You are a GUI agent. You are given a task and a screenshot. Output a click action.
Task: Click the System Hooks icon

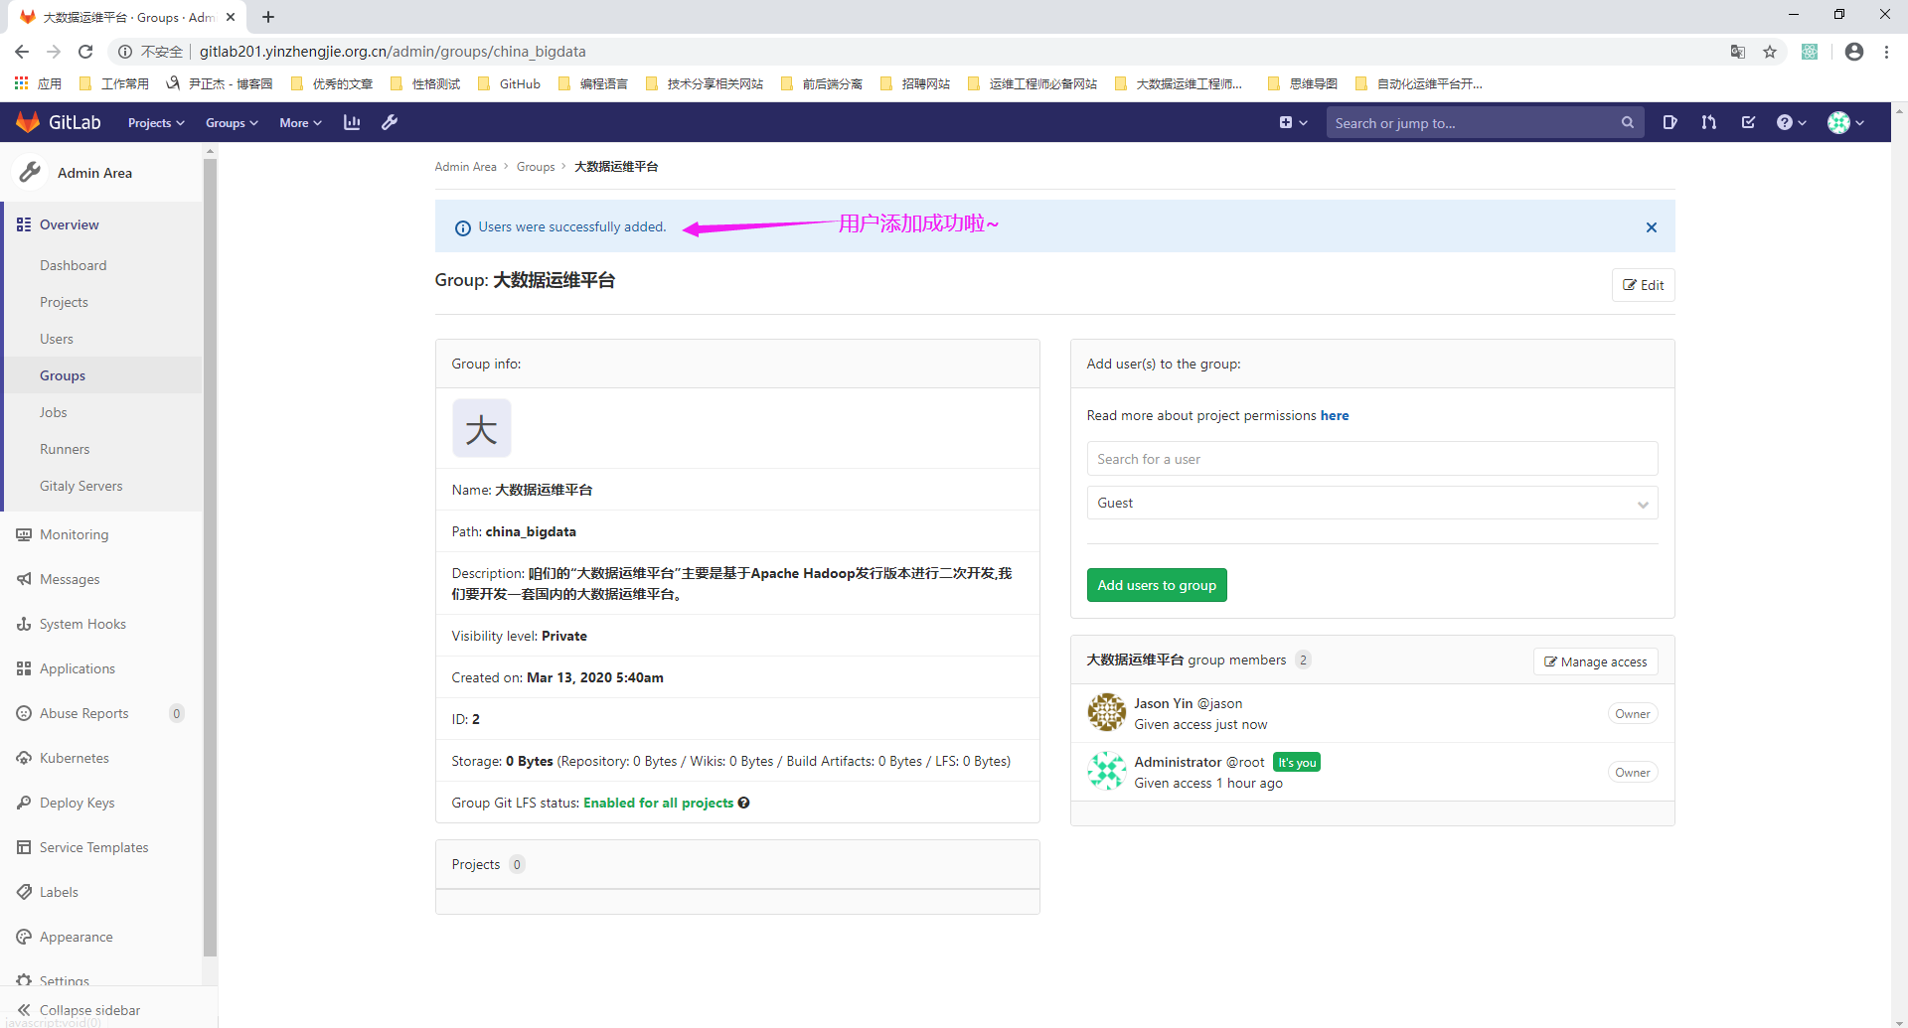24,624
